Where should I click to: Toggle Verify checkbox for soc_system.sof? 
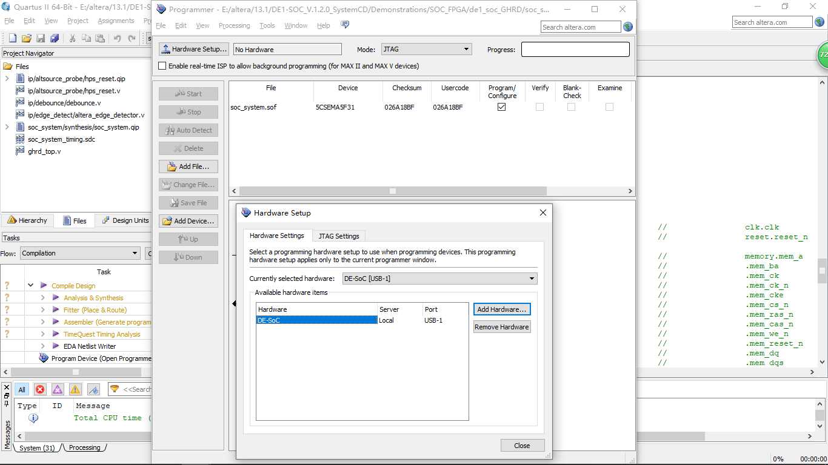pyautogui.click(x=539, y=107)
